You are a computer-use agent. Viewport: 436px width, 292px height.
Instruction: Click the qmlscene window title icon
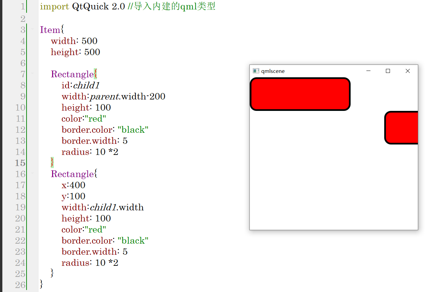click(256, 71)
